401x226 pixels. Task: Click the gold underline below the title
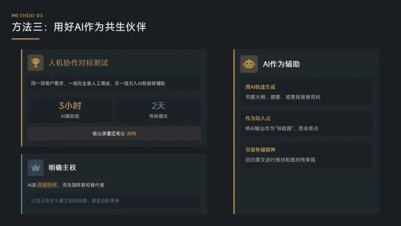point(25,39)
